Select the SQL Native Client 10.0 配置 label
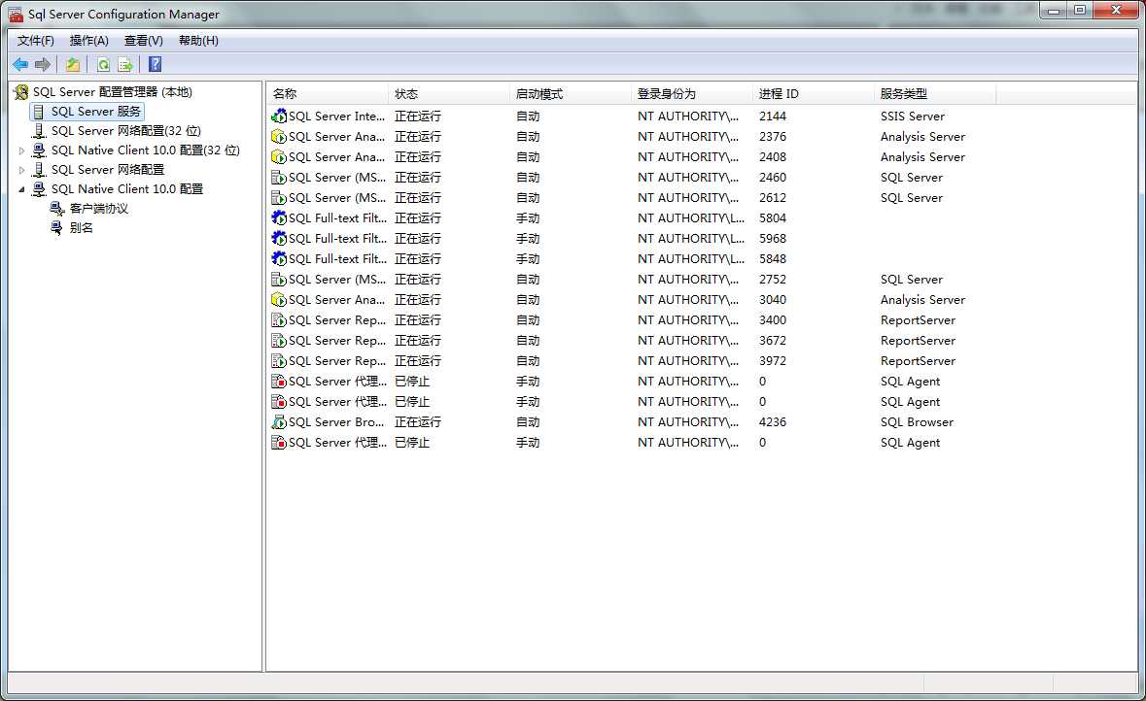Image resolution: width=1146 pixels, height=701 pixels. tap(127, 189)
